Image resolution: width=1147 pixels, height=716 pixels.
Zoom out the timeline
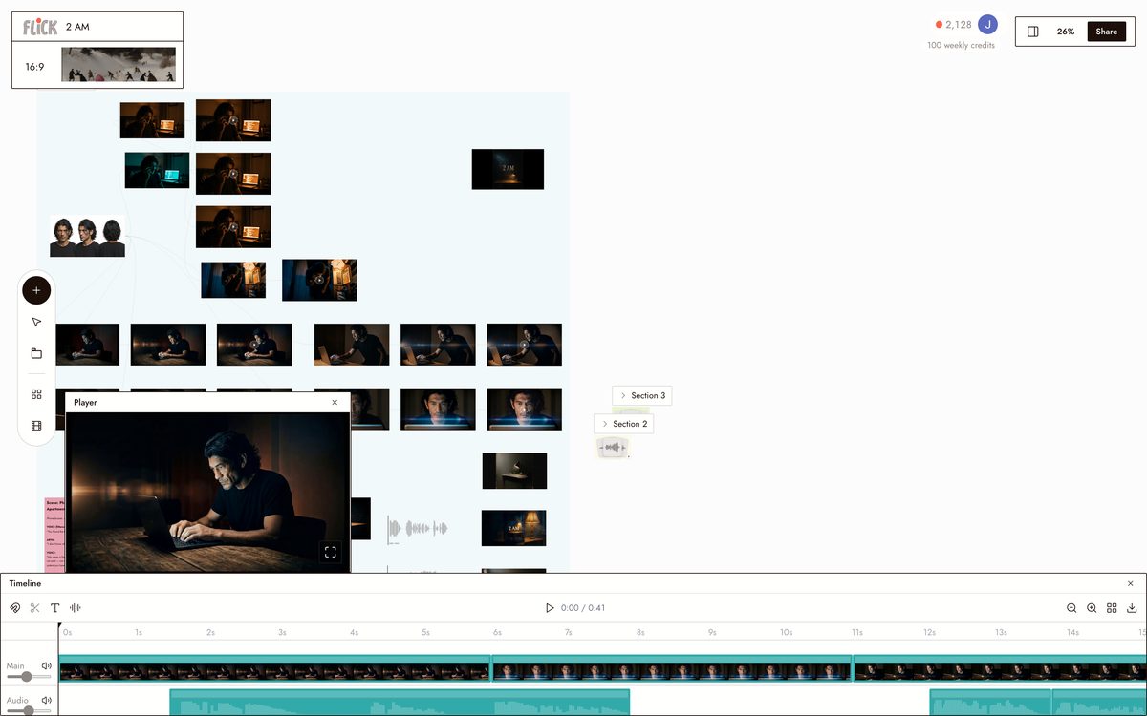1071,608
